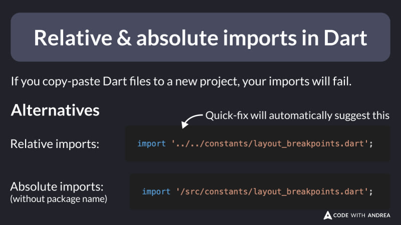Image resolution: width=401 pixels, height=225 pixels.
Task: Click the "Absolute imports:" label
Action: (x=57, y=187)
